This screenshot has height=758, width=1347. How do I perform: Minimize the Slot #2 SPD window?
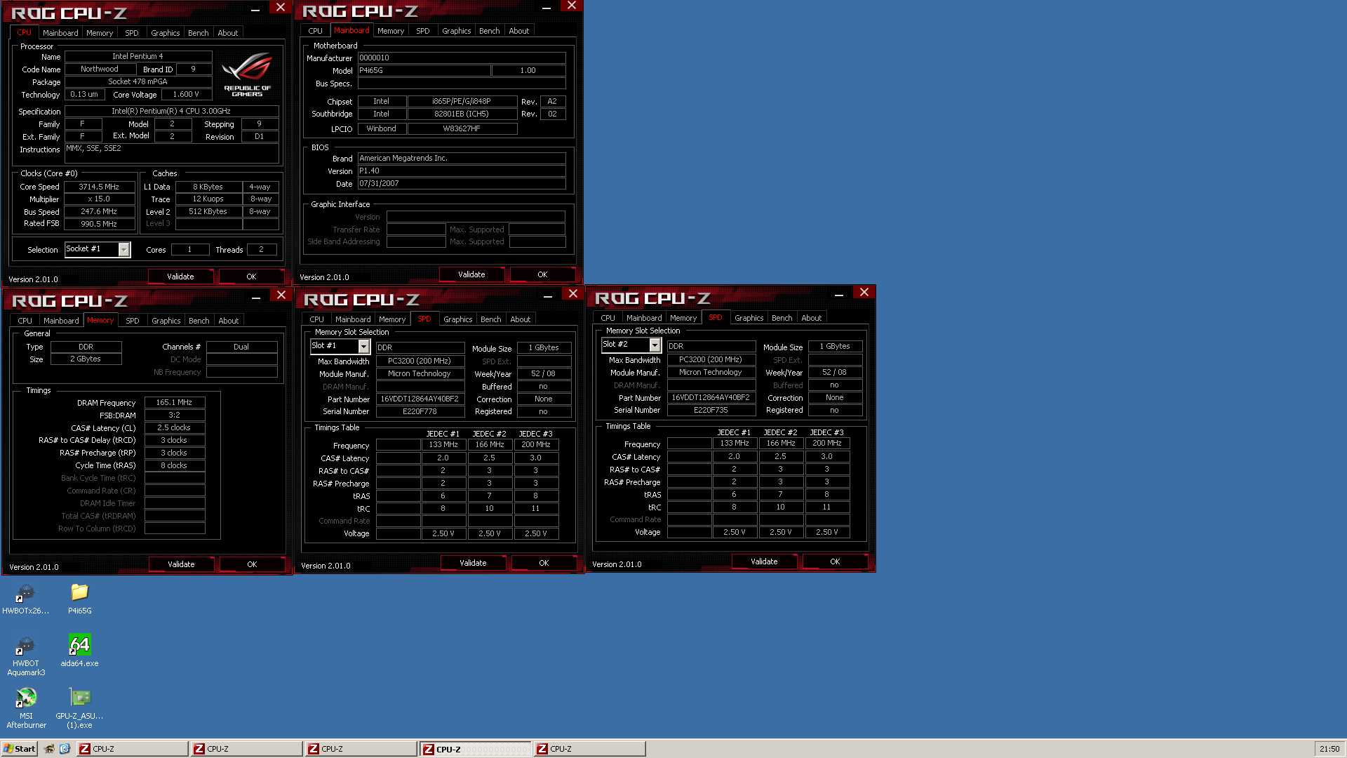(839, 293)
